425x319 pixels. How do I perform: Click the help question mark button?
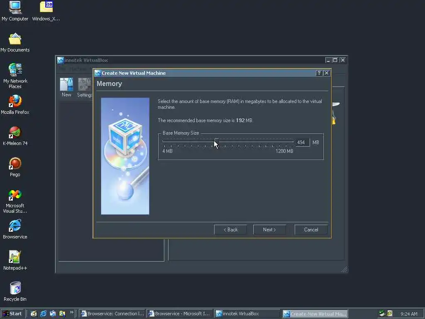coord(319,73)
